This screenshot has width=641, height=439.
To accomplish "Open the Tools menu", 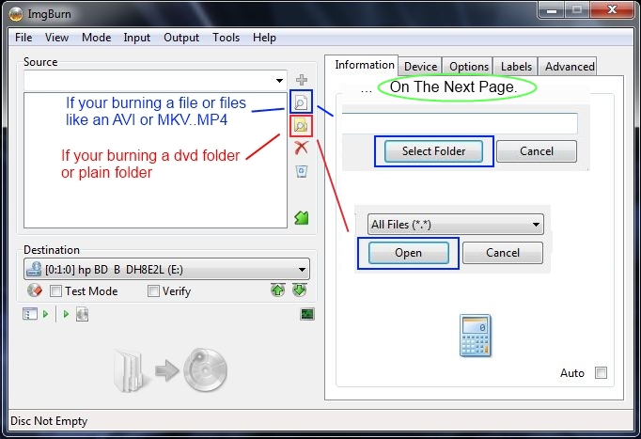I will click(227, 38).
